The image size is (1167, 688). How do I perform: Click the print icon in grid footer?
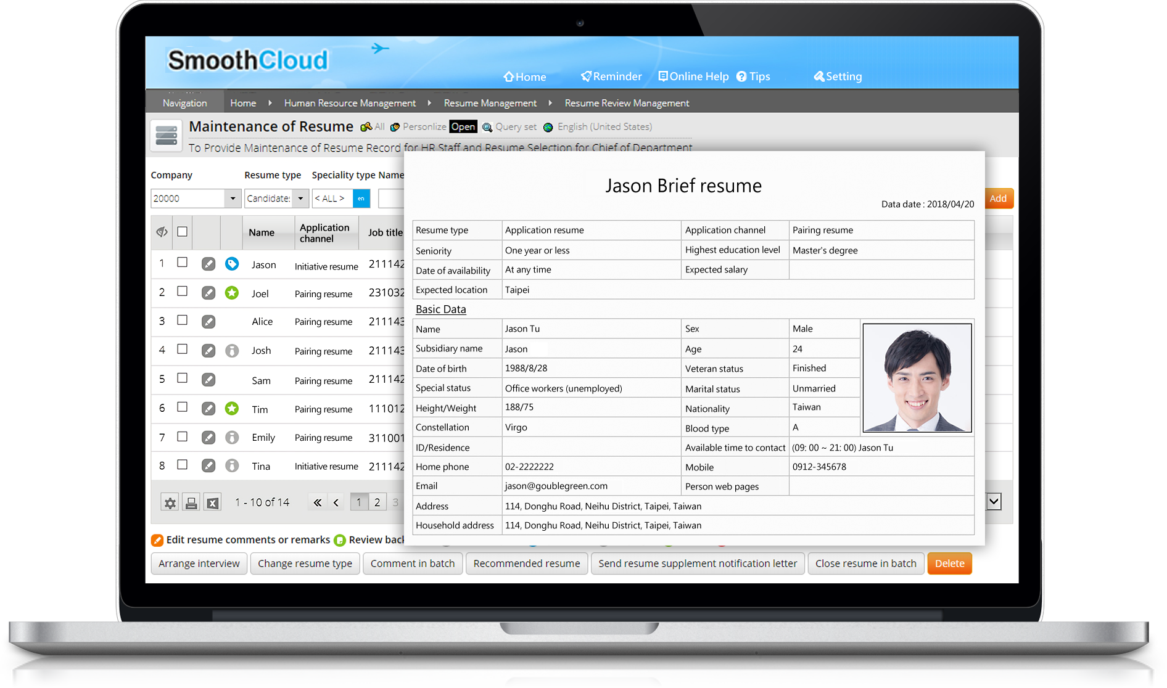pyautogui.click(x=191, y=502)
